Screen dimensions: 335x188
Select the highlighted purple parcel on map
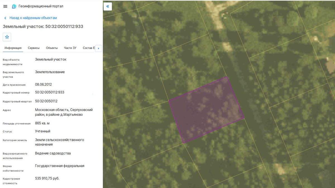[x=206, y=110]
